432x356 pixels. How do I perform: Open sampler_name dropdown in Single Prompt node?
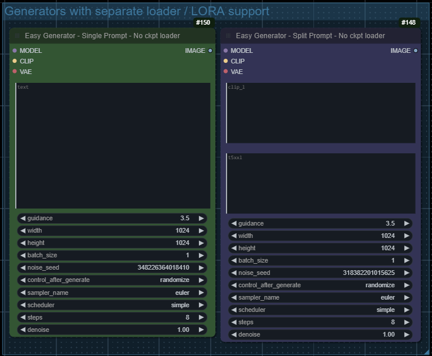pos(112,293)
